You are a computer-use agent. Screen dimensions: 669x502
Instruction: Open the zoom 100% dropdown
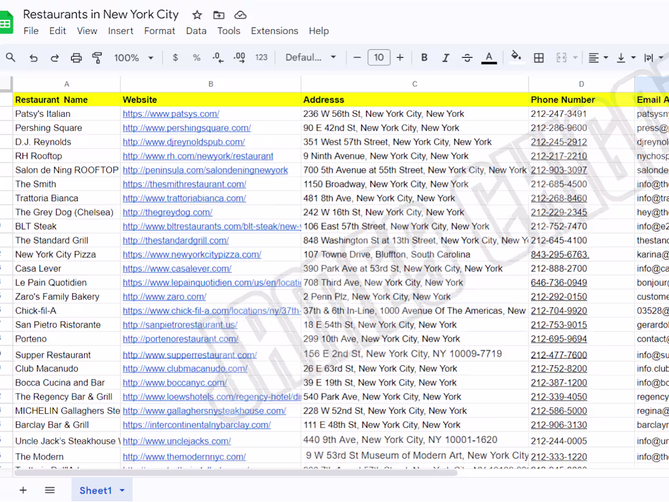(133, 58)
